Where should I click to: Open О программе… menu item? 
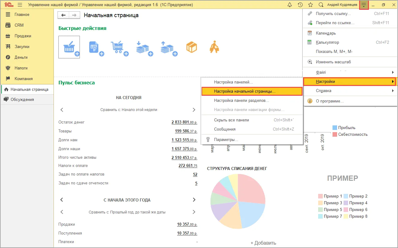(x=350, y=101)
